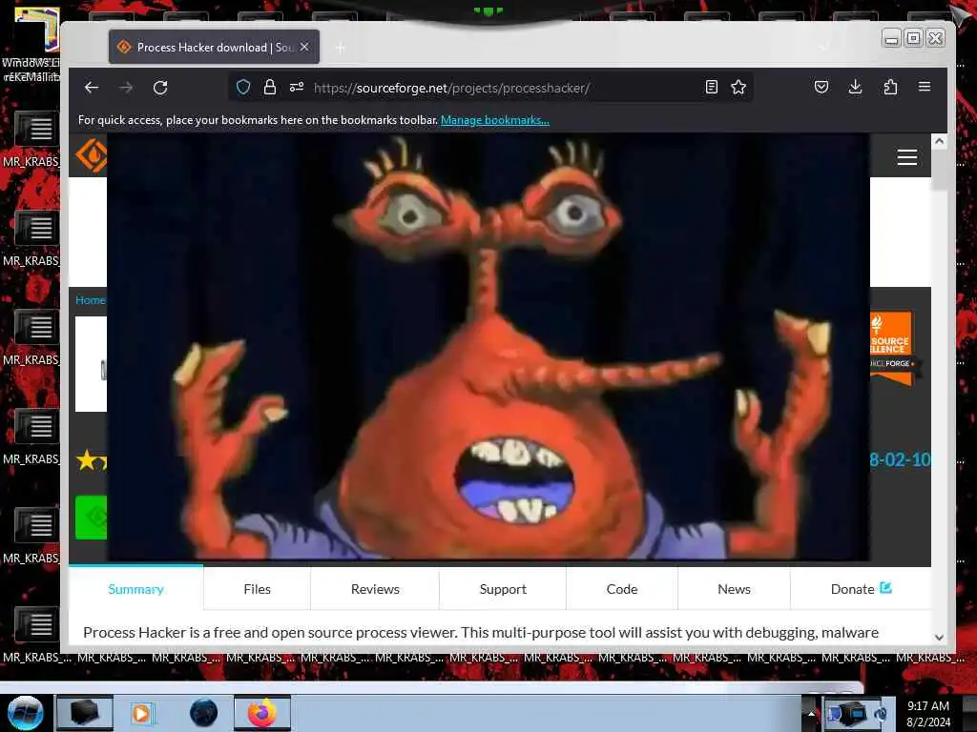The image size is (977, 732).
Task: Switch to the Support tab
Action: pos(503,588)
